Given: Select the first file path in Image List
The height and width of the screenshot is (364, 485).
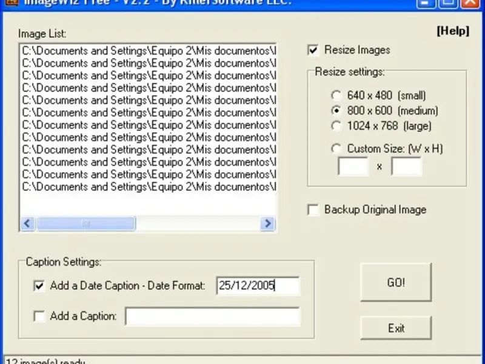Looking at the screenshot, I should pos(149,51).
